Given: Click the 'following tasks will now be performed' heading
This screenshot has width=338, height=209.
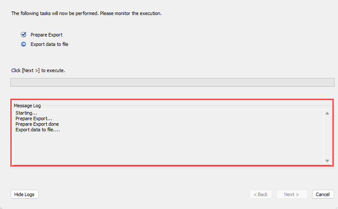Looking at the screenshot, I should (86, 14).
